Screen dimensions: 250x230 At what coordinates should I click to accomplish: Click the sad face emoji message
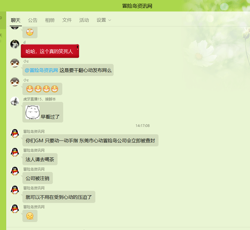(30, 216)
